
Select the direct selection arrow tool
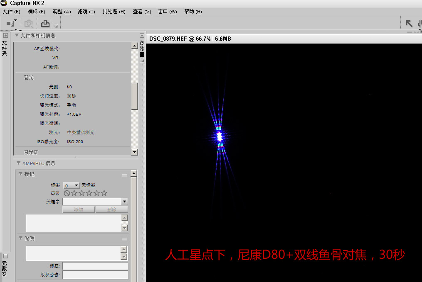coord(409,24)
